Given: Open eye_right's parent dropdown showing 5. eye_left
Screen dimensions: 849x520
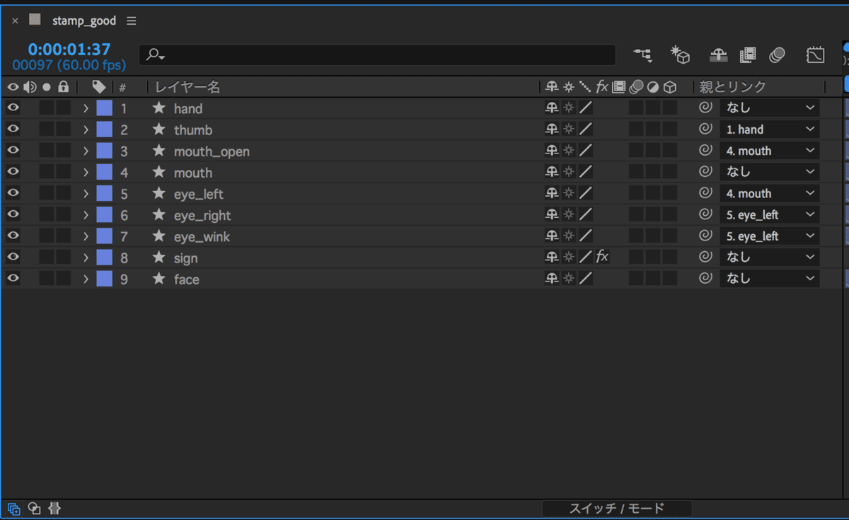Looking at the screenshot, I should (x=770, y=214).
